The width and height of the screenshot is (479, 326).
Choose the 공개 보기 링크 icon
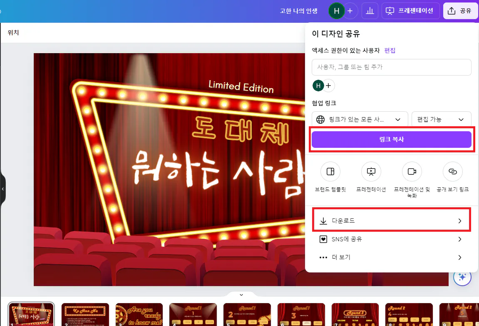coord(453,172)
